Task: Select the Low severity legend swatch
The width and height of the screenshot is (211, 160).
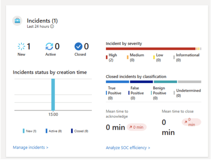Action: tap(154, 57)
